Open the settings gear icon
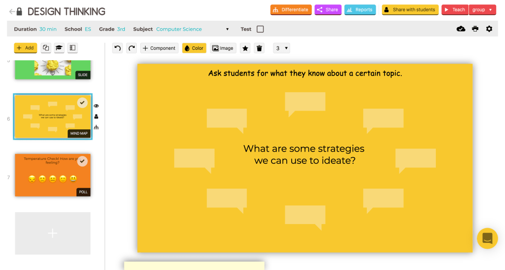The image size is (505, 270). 489,29
